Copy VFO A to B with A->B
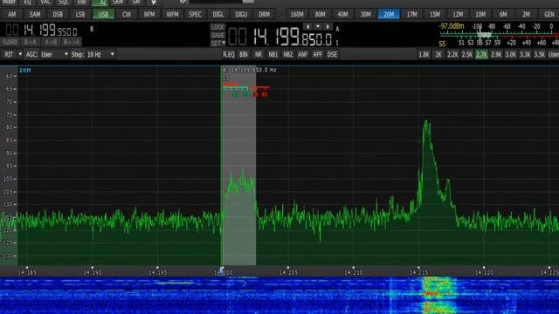Screen dimensions: 559x314 (51, 42)
